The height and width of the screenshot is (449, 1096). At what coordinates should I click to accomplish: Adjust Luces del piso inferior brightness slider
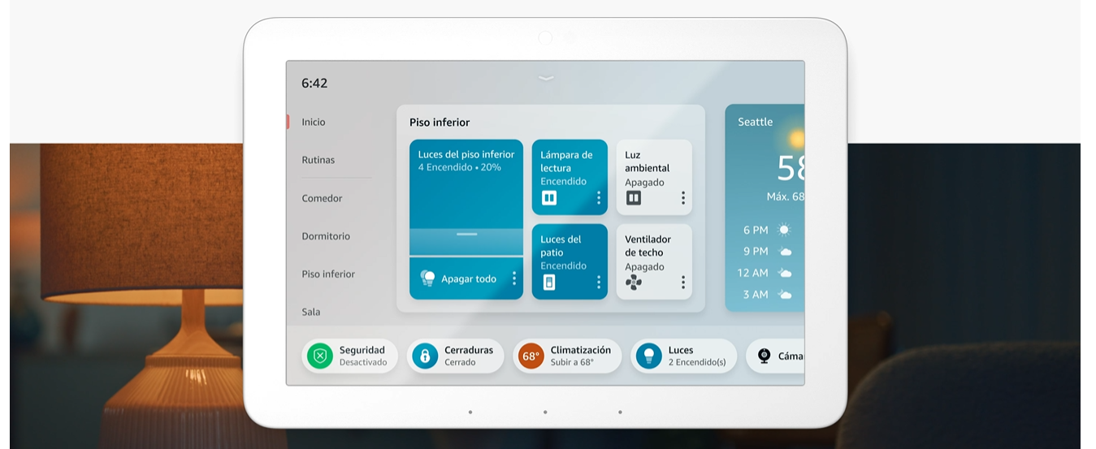click(466, 234)
